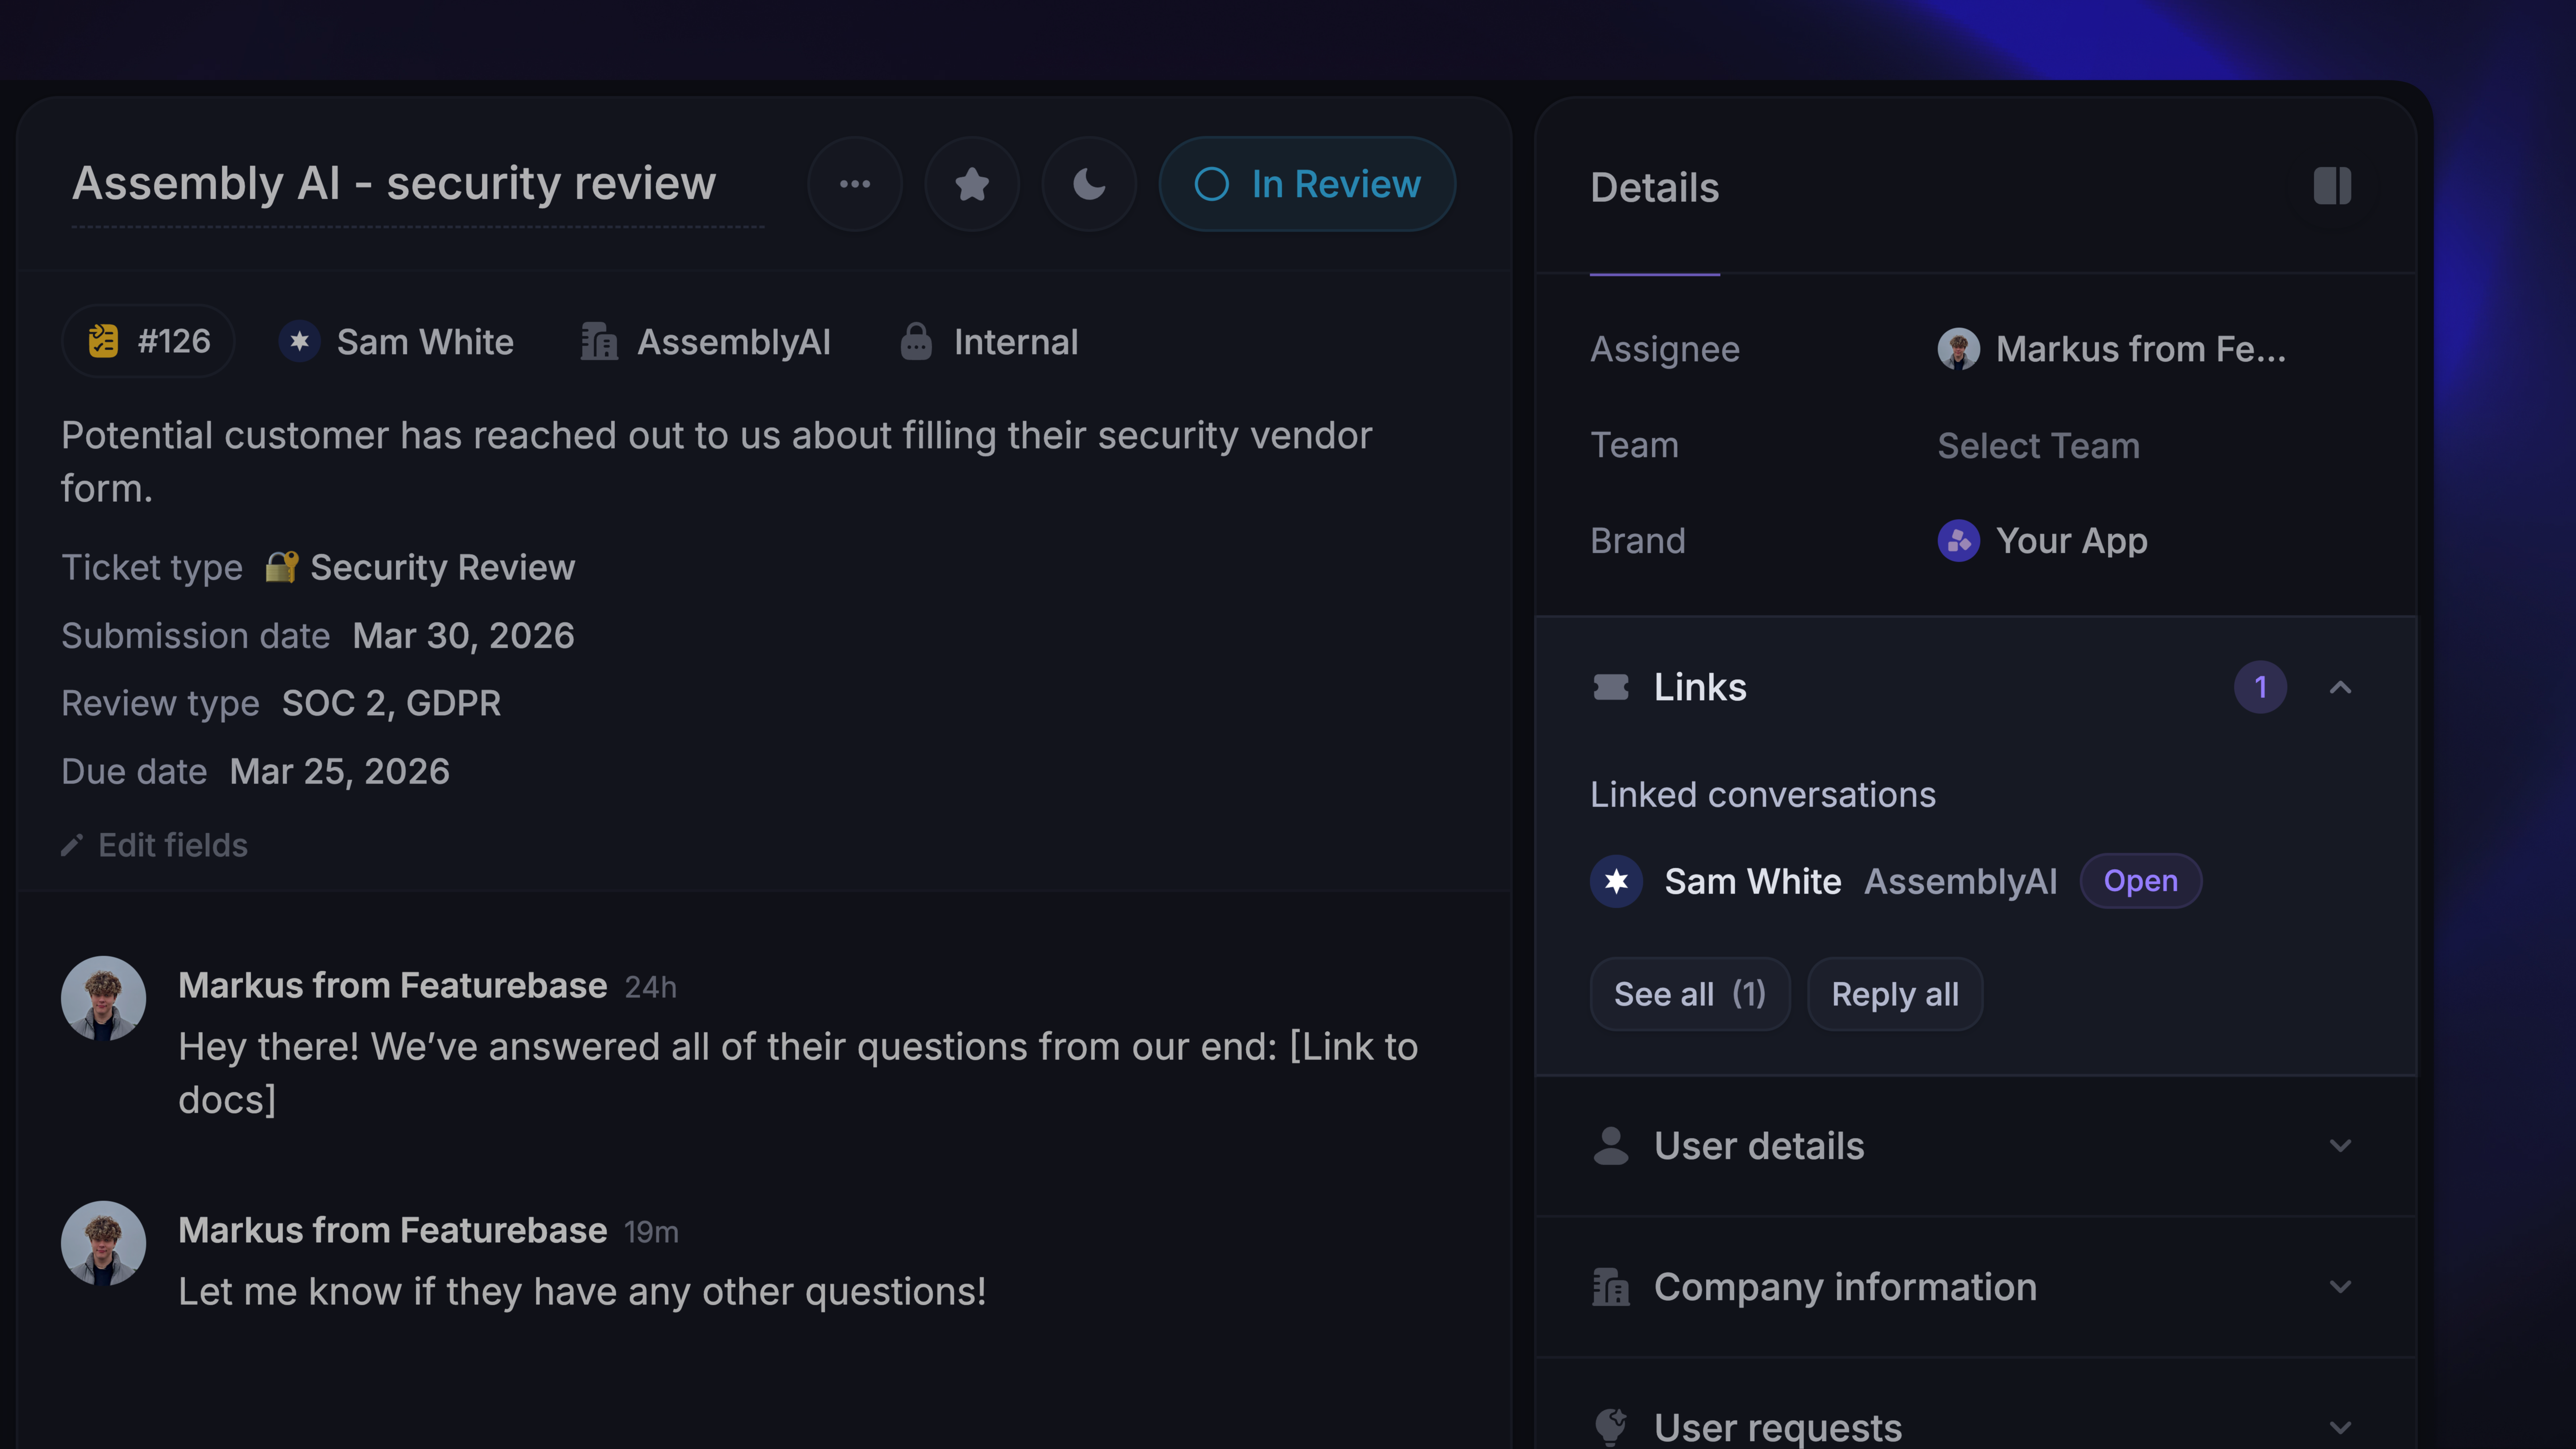Snooze ticket with the moon icon
2576x1449 pixels.
1089,184
